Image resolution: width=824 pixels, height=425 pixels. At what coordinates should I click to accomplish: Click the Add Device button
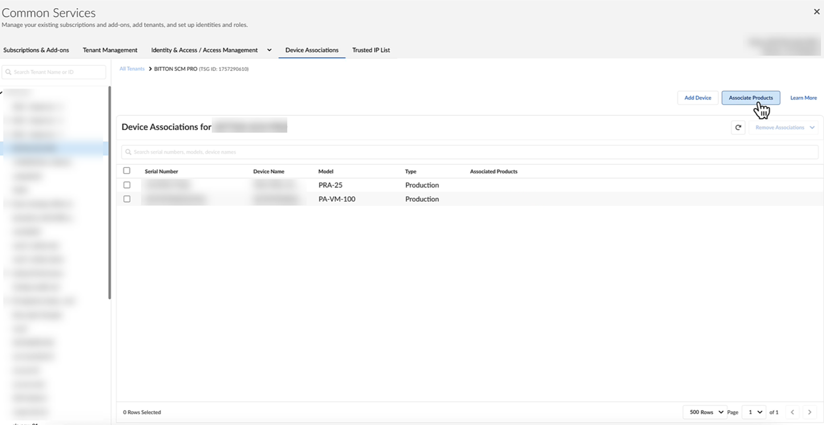[x=697, y=98]
